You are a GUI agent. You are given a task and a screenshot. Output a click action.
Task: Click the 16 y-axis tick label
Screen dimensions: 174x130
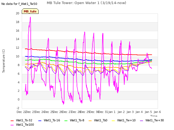point(17,31)
